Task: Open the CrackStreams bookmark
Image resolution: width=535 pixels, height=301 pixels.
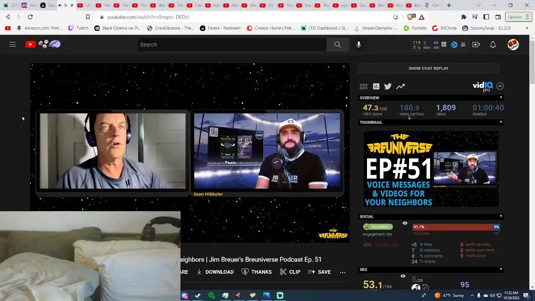Action: click(171, 28)
